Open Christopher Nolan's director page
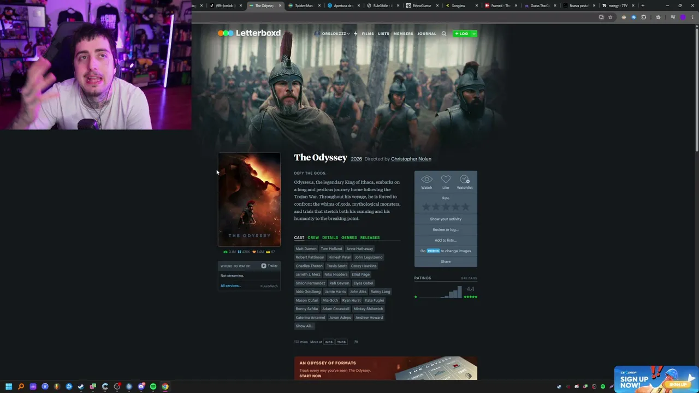 click(x=411, y=159)
